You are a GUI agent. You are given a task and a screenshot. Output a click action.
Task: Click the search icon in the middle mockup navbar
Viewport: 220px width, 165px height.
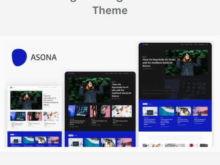click(131, 73)
